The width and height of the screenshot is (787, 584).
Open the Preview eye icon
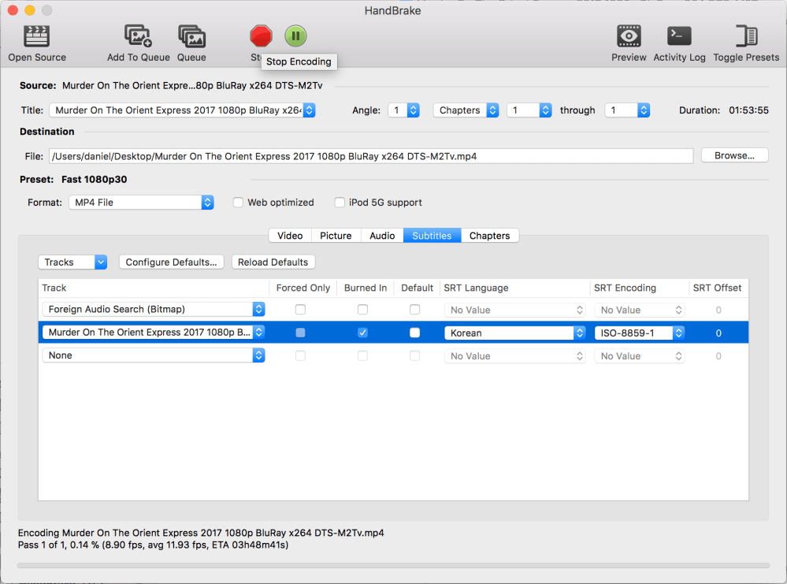pos(629,36)
